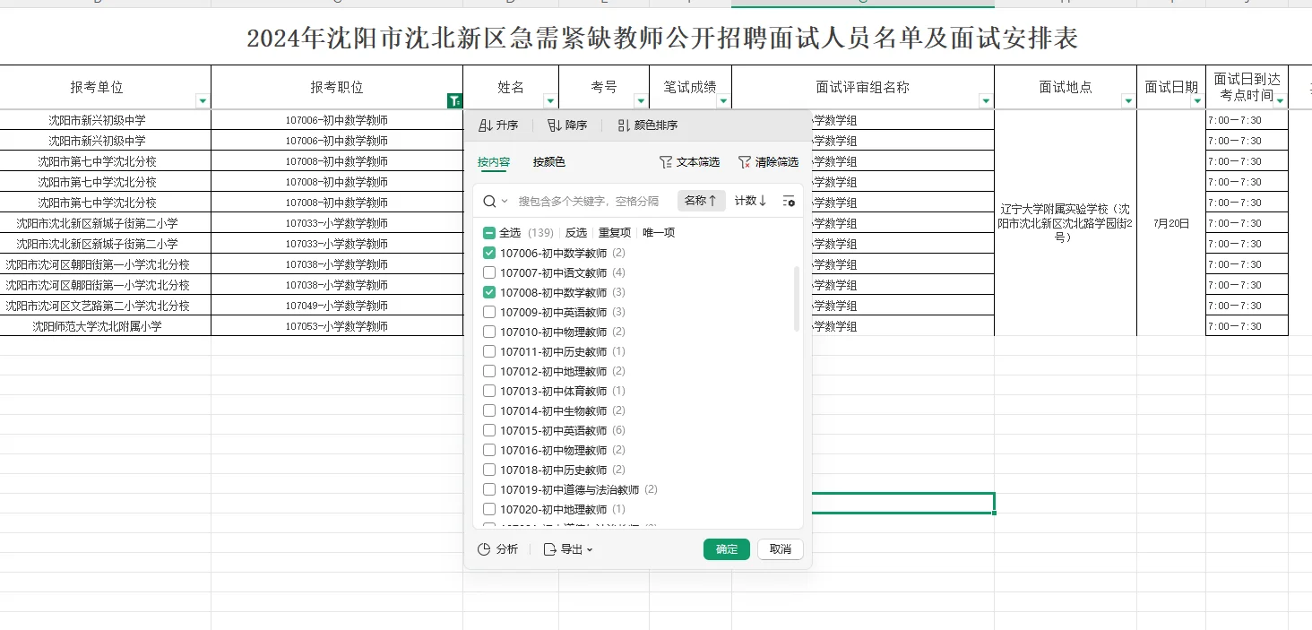
Task: Click the spreadsheet title 2024年沈阳市沈北新区
Action: click(x=662, y=39)
